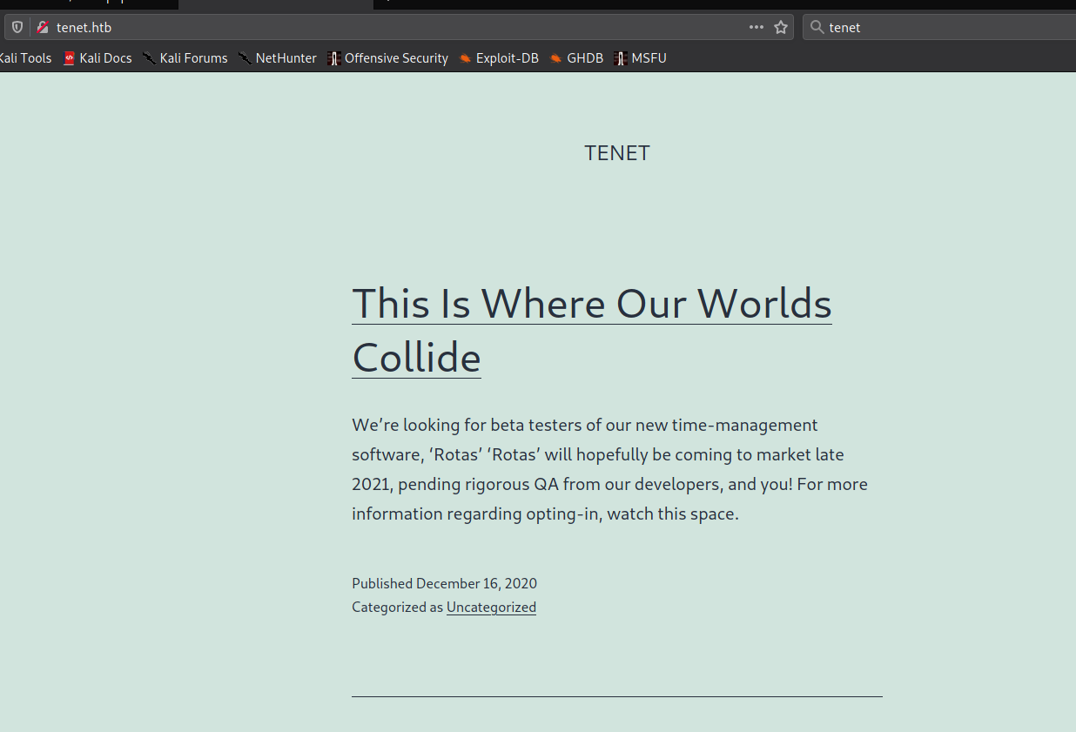Open the Uncategorized category link
Image resolution: width=1076 pixels, height=732 pixels.
(x=491, y=607)
